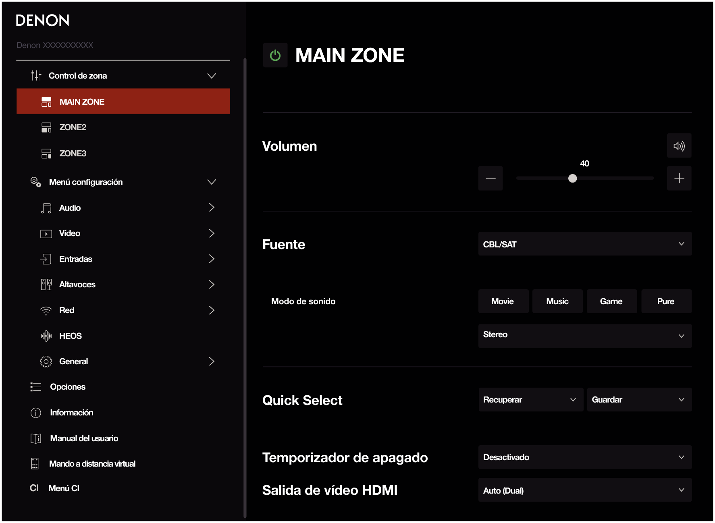Click the Audio music note icon
Screen dimensions: 715x523
coord(46,208)
